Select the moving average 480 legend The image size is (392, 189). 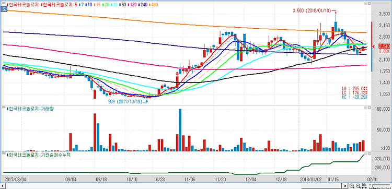click(153, 4)
